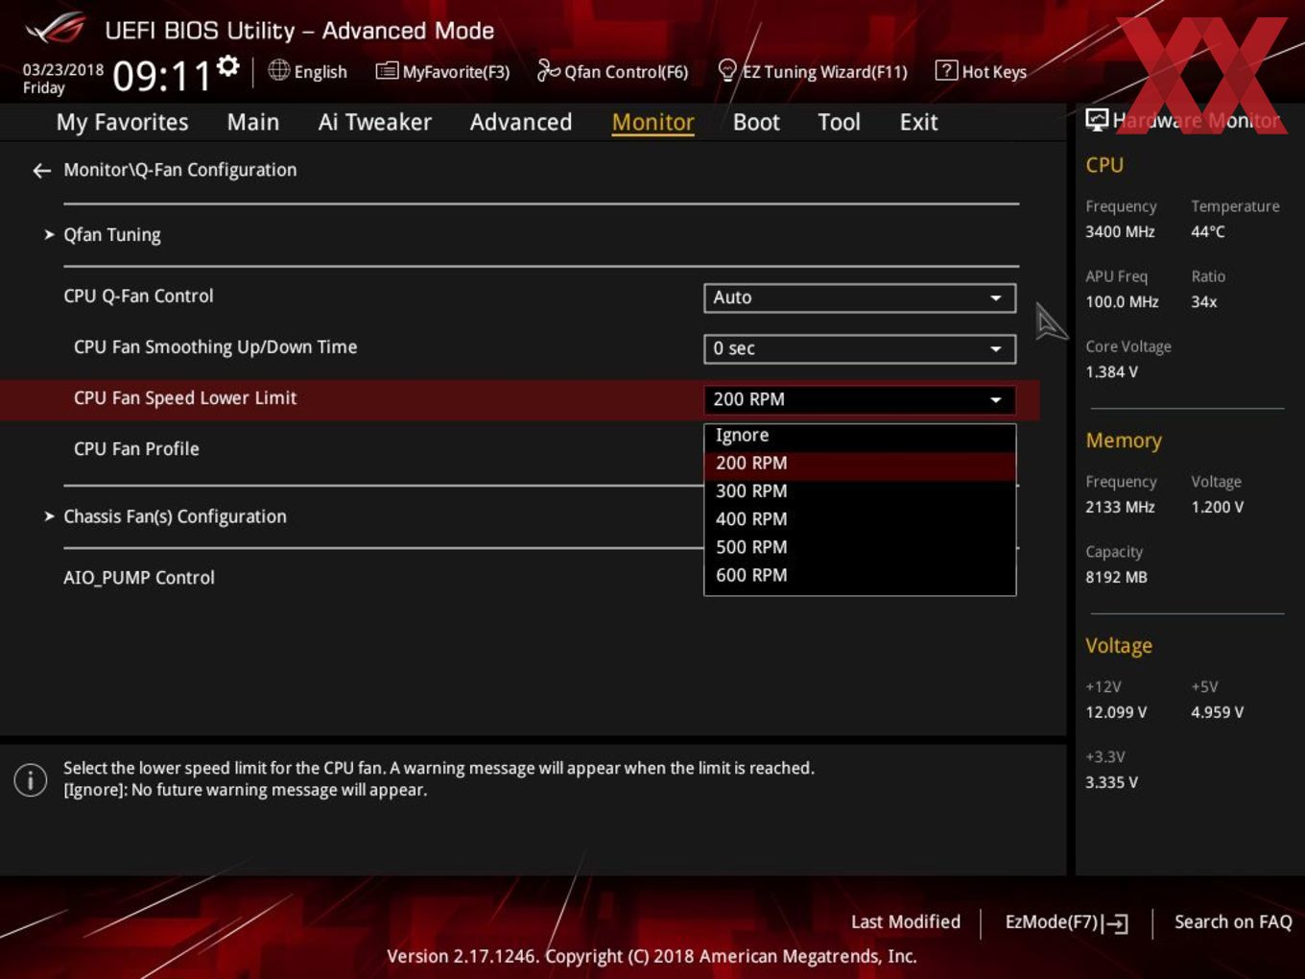1305x979 pixels.
Task: Click the globe language icon
Action: point(278,70)
